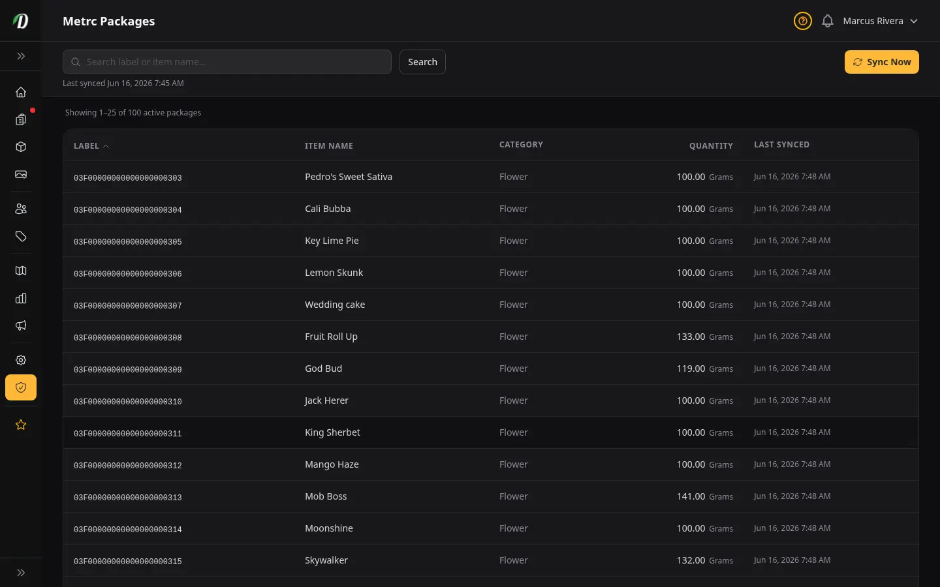The width and height of the screenshot is (940, 587).
Task: Sort by the LABEL column header
Action: point(91,146)
